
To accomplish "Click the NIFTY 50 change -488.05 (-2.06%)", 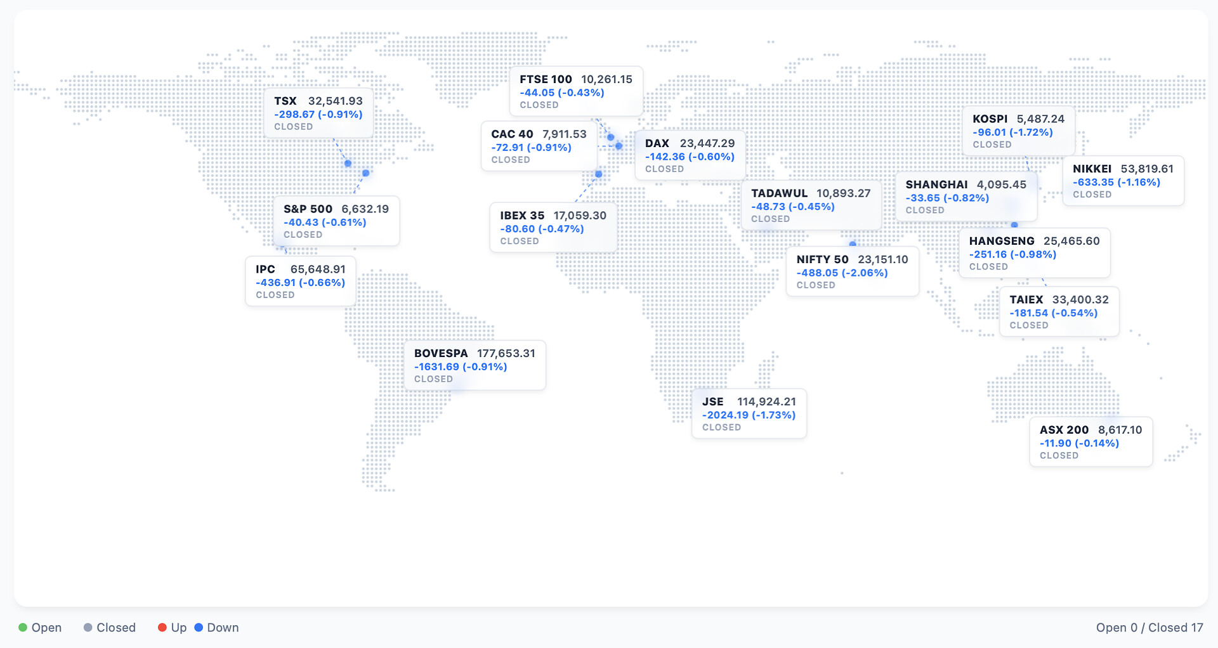I will point(842,273).
